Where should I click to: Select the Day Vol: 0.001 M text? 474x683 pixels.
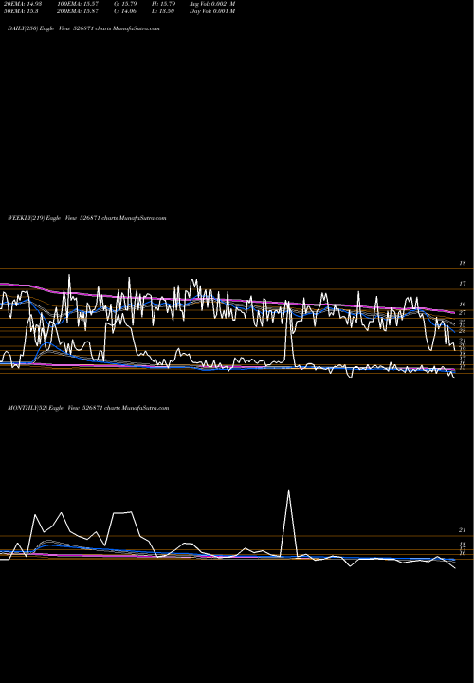click(212, 11)
